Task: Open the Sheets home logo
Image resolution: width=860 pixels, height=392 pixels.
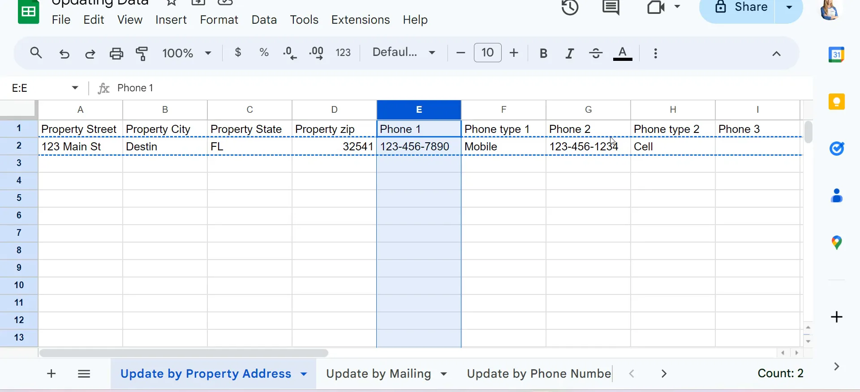Action: click(29, 12)
